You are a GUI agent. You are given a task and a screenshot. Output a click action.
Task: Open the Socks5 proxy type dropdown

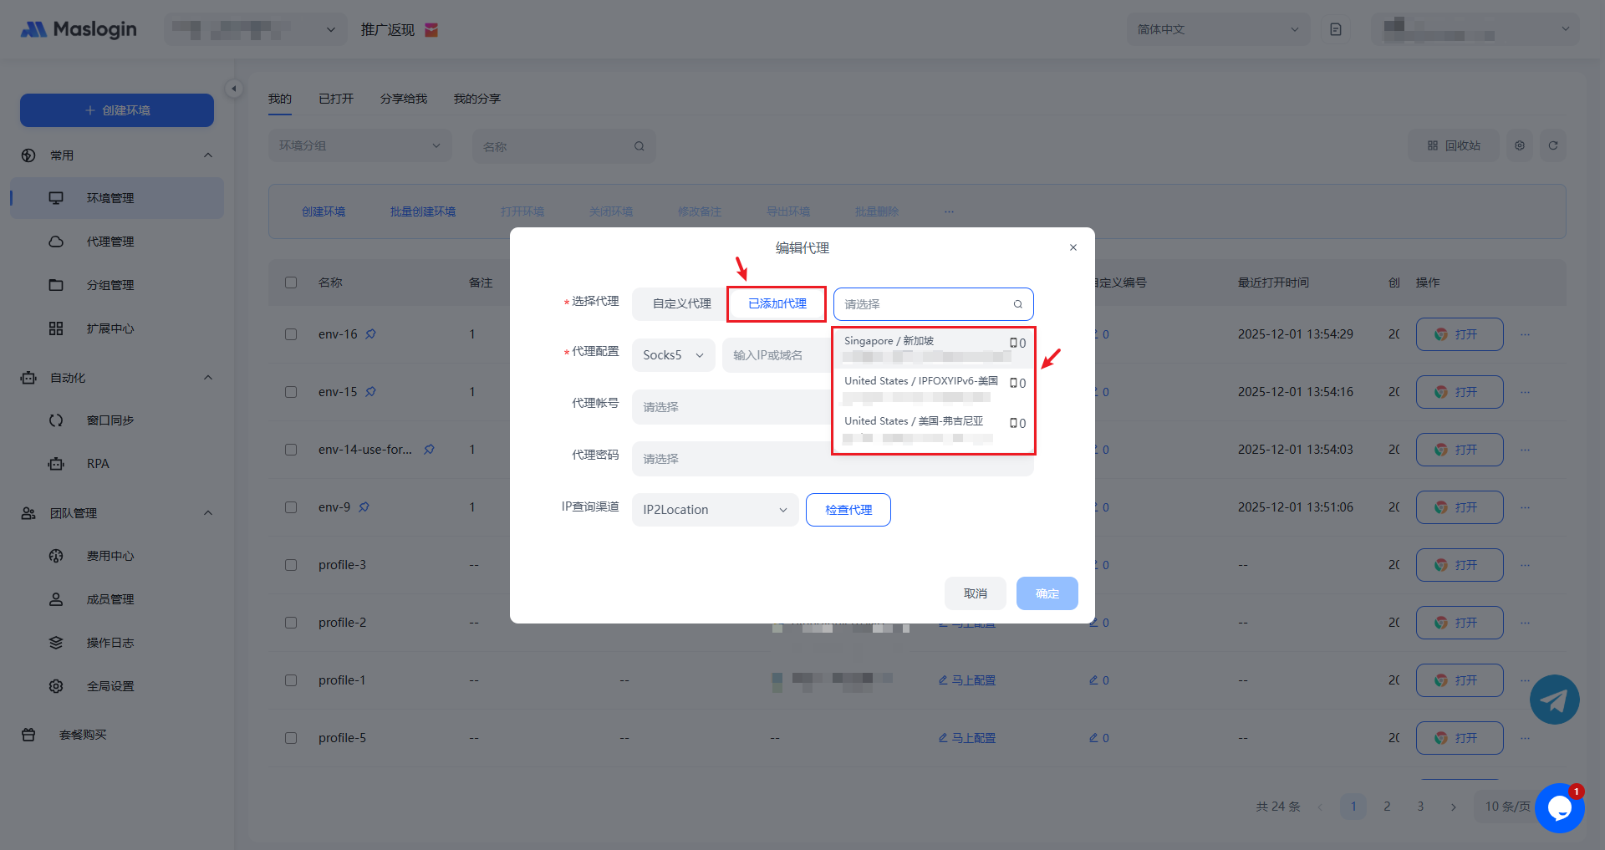tap(673, 355)
